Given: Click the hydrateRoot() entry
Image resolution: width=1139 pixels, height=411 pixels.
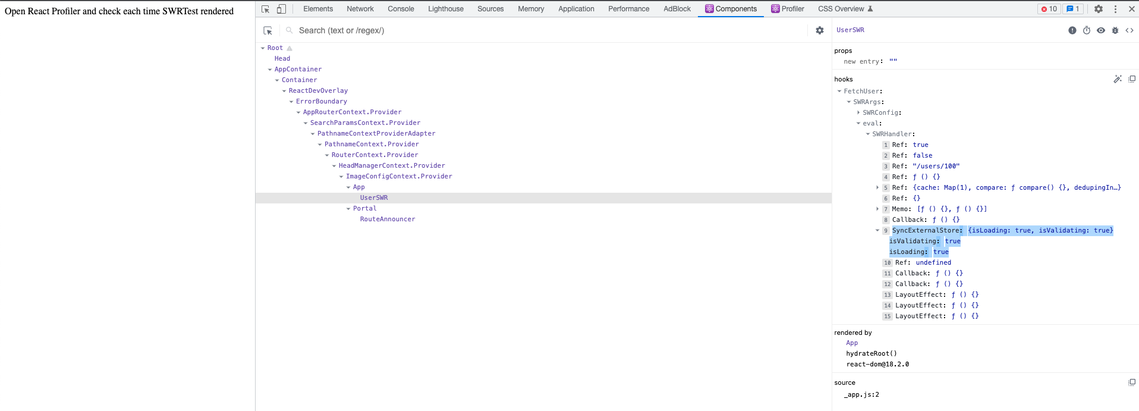Looking at the screenshot, I should click(871, 353).
